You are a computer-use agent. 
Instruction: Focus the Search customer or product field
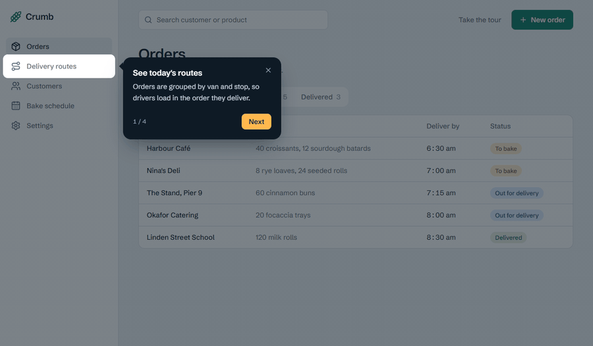(233, 20)
